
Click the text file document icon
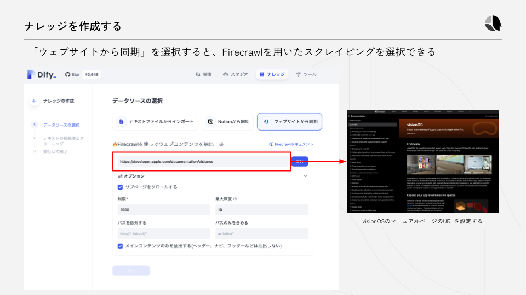click(x=121, y=122)
